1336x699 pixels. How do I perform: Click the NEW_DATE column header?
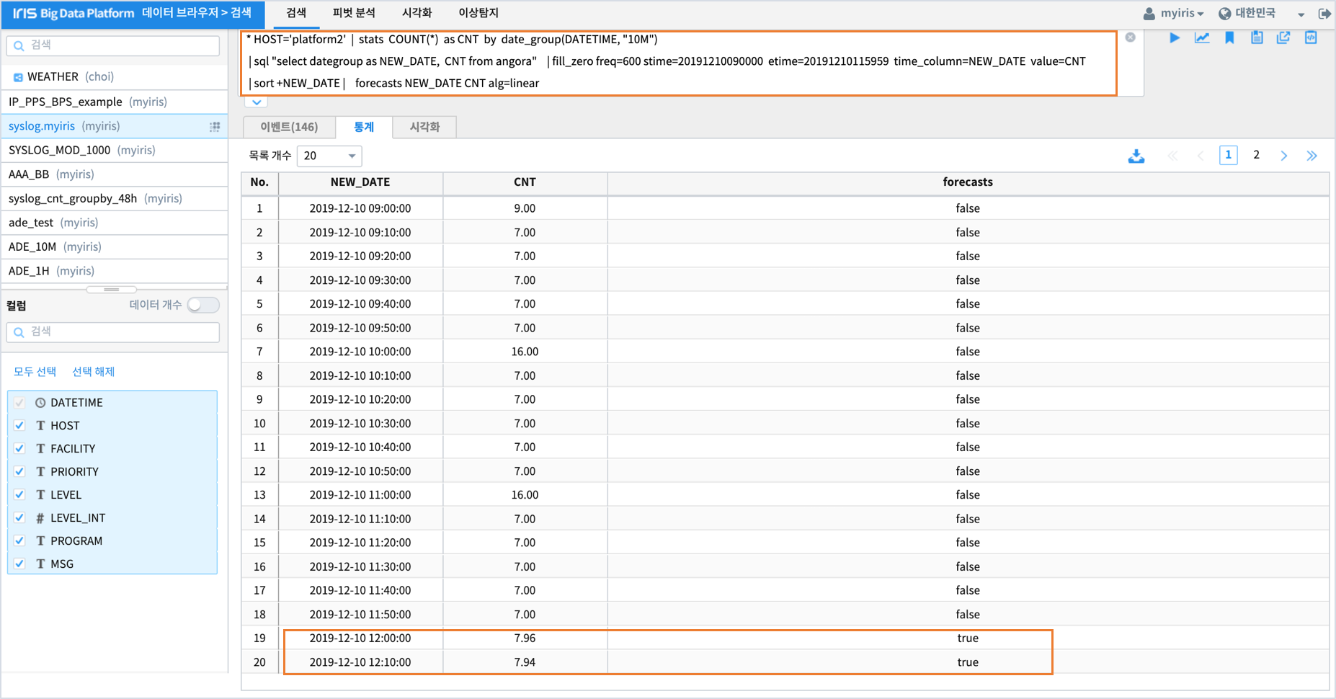coord(360,182)
